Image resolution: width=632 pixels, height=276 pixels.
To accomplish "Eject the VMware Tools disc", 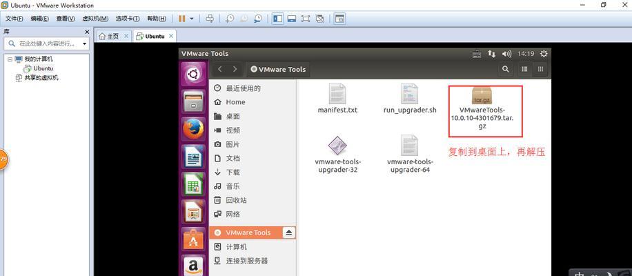I will tap(289, 233).
